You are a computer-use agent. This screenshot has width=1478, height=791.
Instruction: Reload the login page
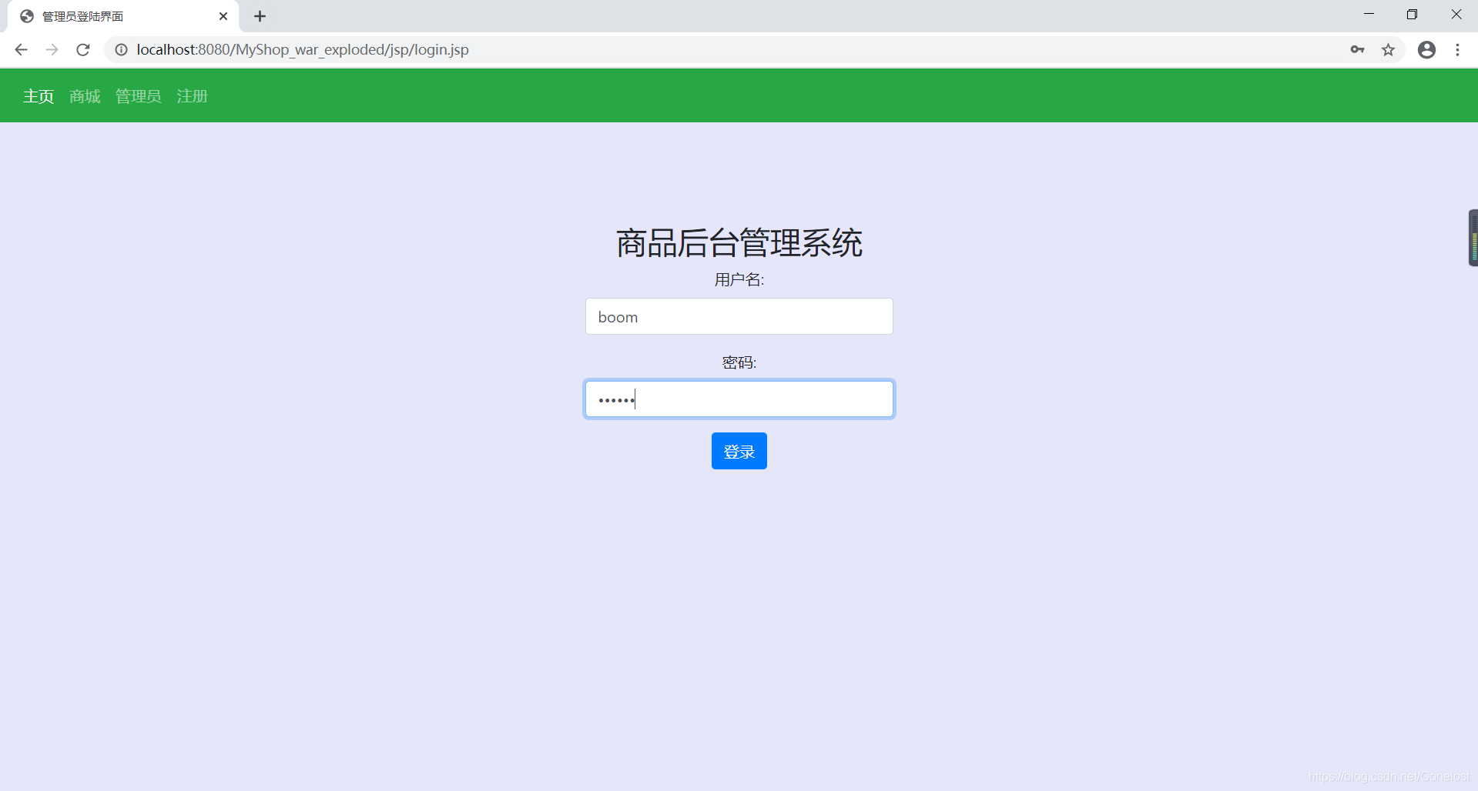pos(83,50)
